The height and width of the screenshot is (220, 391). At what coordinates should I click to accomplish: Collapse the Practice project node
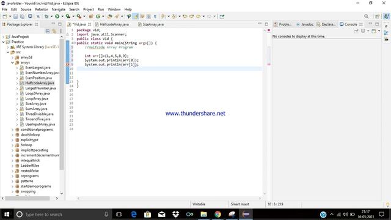pos(3,42)
